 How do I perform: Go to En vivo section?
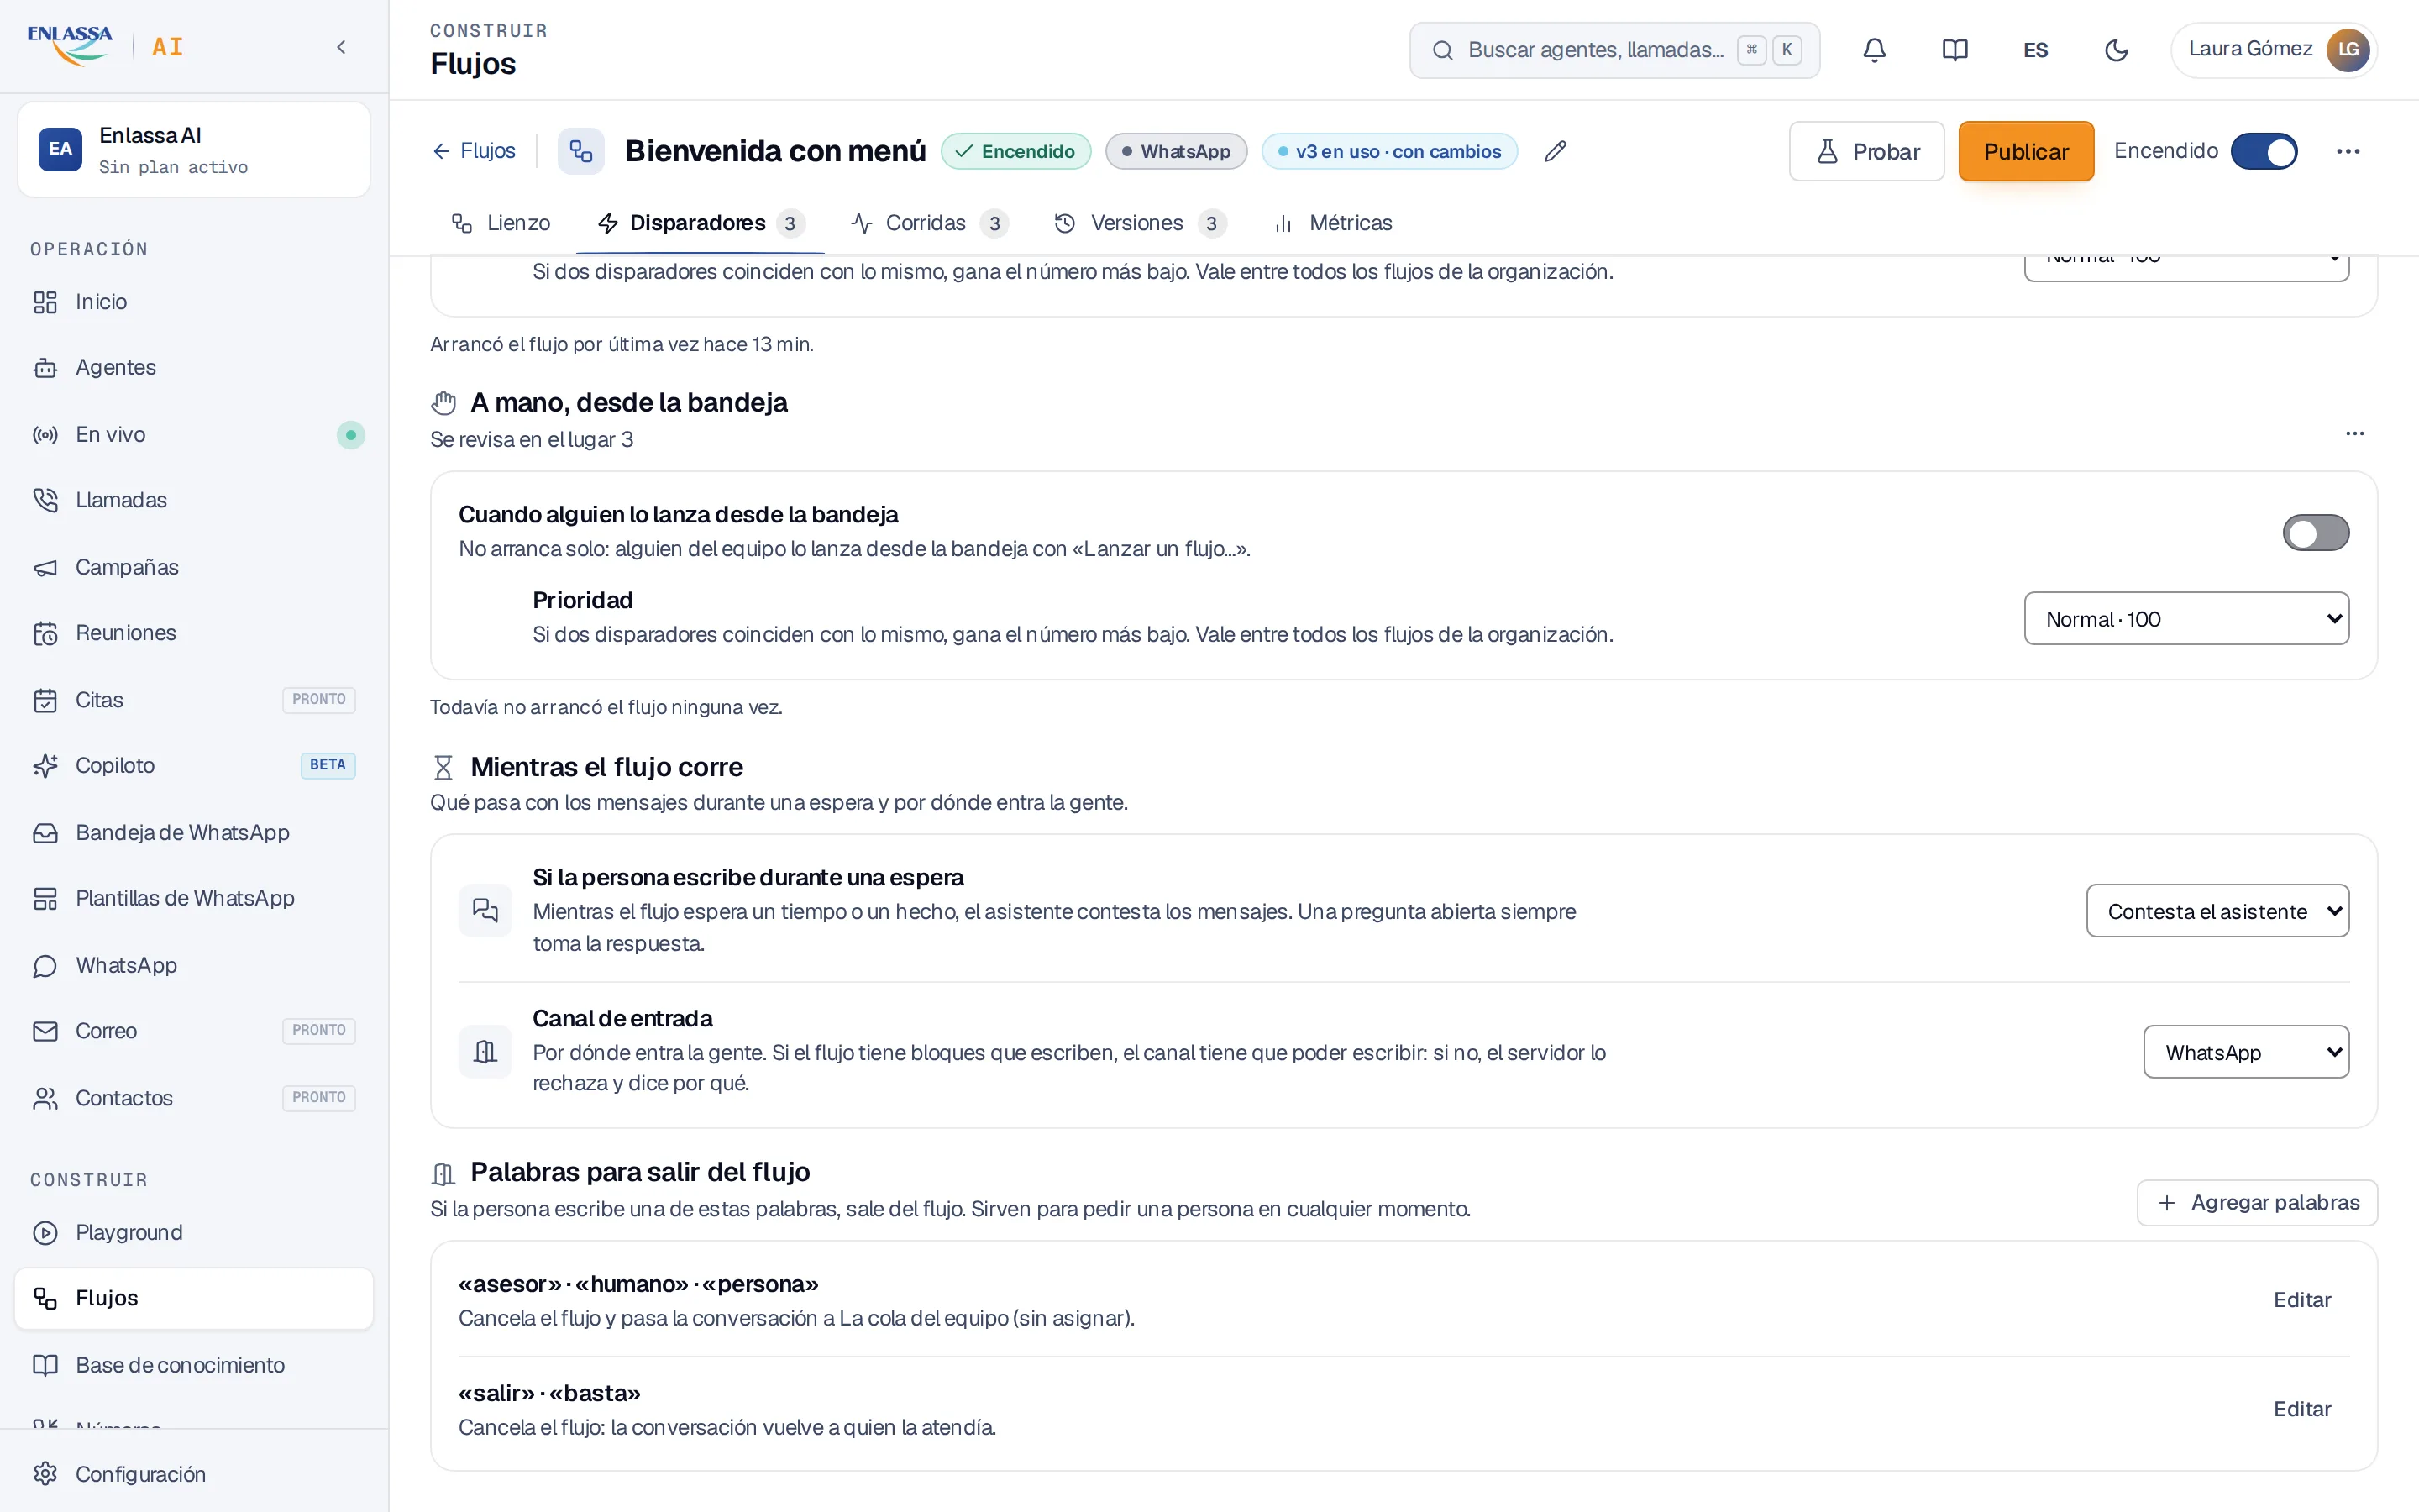[194, 434]
